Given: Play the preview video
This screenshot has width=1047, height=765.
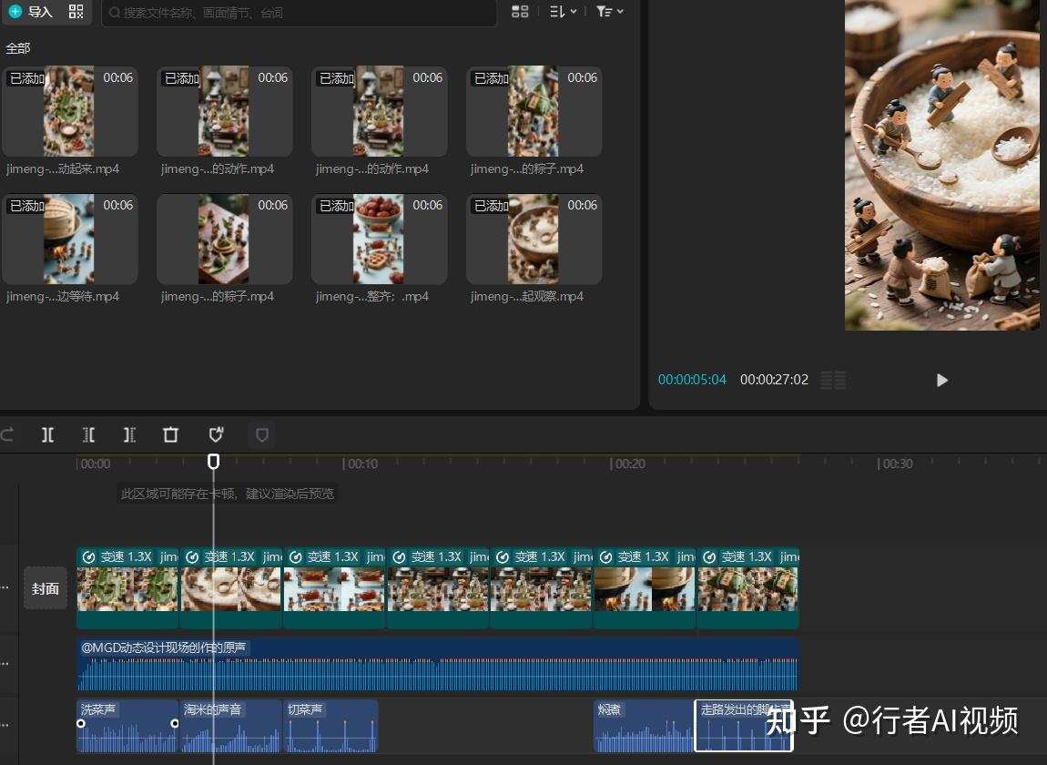Looking at the screenshot, I should click(941, 380).
